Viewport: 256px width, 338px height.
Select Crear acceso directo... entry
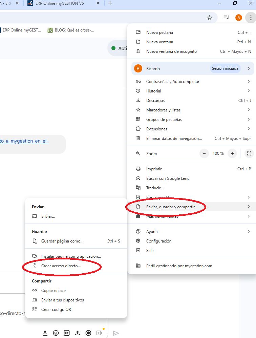click(76, 266)
